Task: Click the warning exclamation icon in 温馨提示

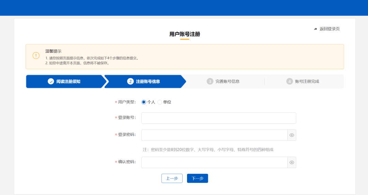Action: click(x=36, y=56)
